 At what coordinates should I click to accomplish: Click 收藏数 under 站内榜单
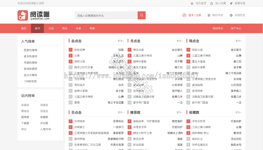tap(44, 117)
